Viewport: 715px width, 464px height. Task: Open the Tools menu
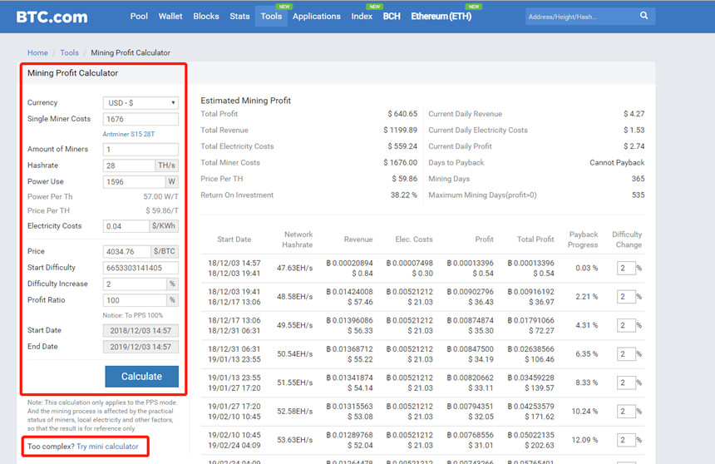click(271, 17)
